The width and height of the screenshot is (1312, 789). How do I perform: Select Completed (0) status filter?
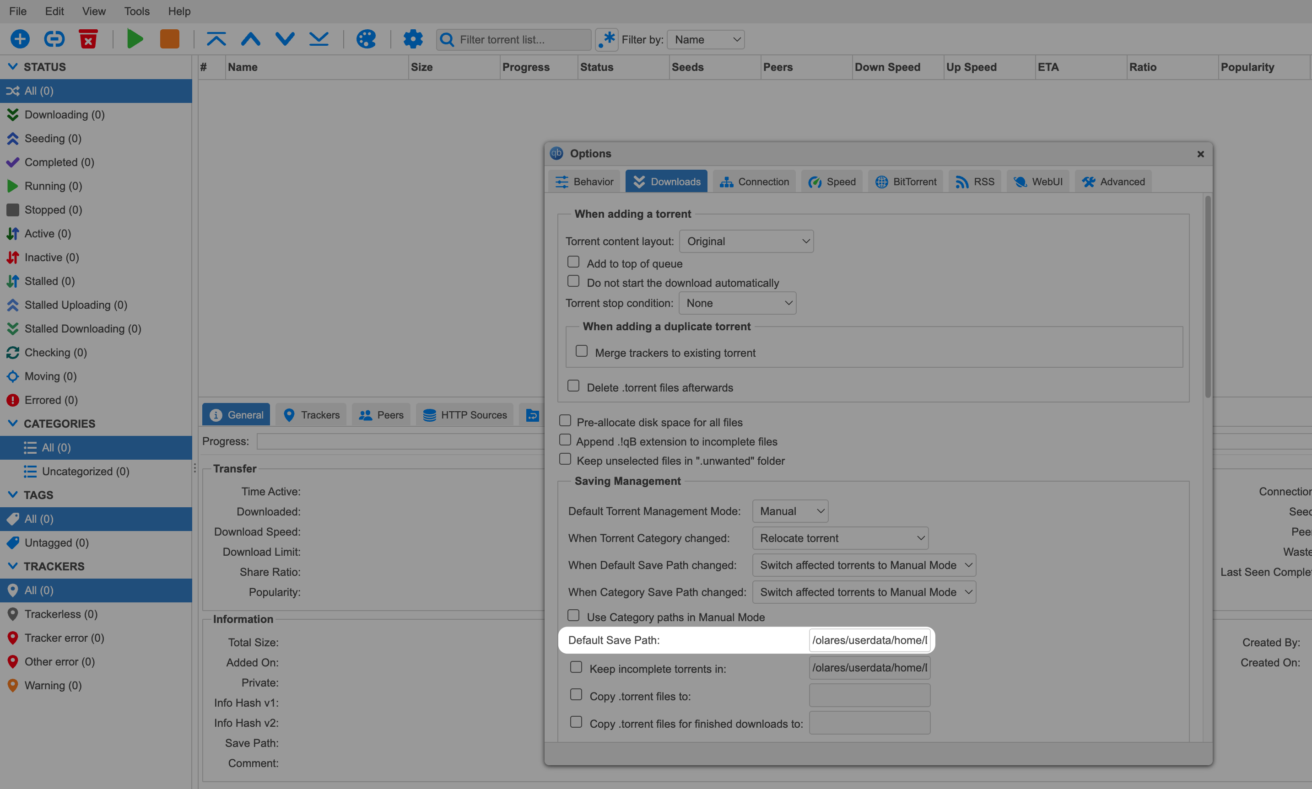click(x=96, y=162)
